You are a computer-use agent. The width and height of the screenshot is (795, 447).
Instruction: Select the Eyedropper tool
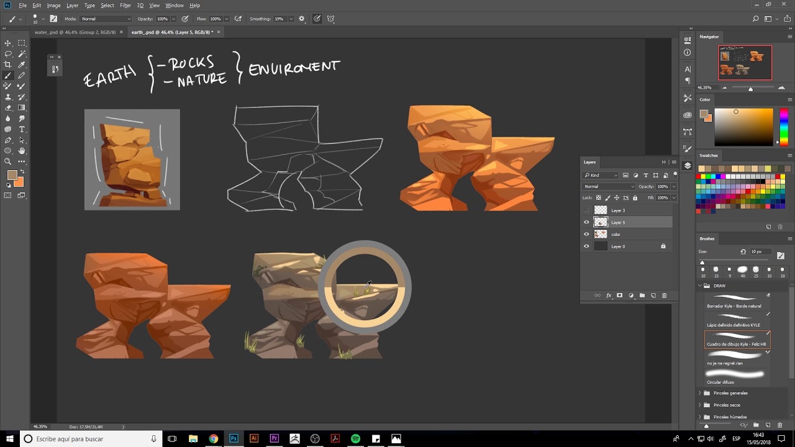[22, 65]
